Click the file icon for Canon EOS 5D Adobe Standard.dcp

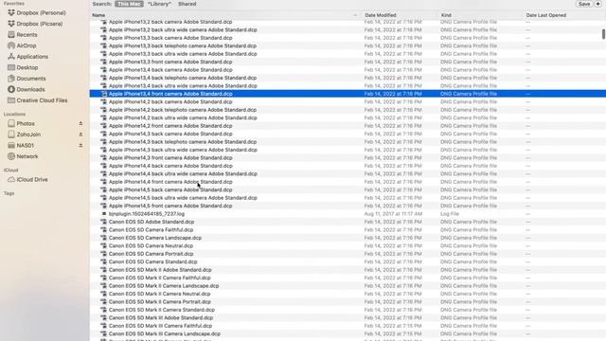tap(103, 222)
